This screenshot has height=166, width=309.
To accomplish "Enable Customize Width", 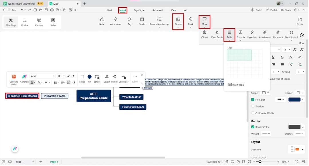I will coord(253,113).
